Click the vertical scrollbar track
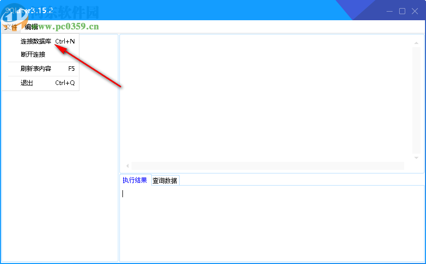Screen dimensions: 426x264 (416, 101)
